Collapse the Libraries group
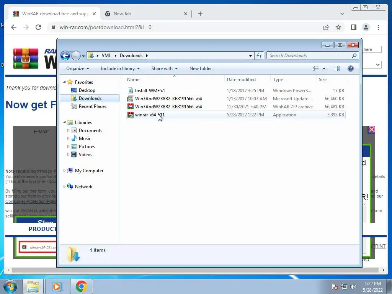Screen dimensions: 392x294 click(64, 122)
